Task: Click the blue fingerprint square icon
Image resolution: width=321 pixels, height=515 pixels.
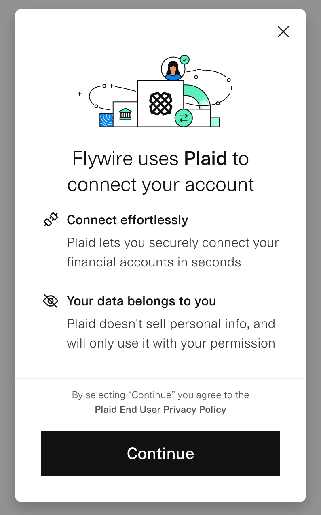Action: [x=106, y=120]
